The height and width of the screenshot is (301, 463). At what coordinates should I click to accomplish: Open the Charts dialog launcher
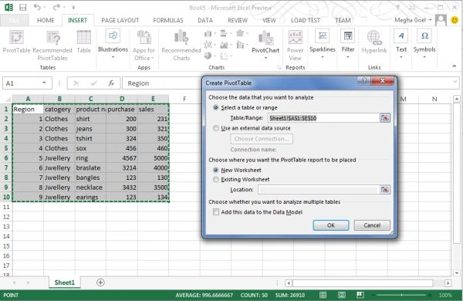click(279, 68)
